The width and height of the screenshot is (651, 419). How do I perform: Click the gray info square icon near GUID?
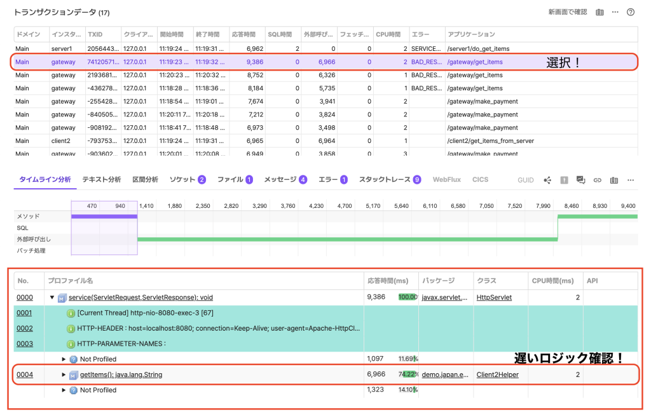[x=564, y=180]
